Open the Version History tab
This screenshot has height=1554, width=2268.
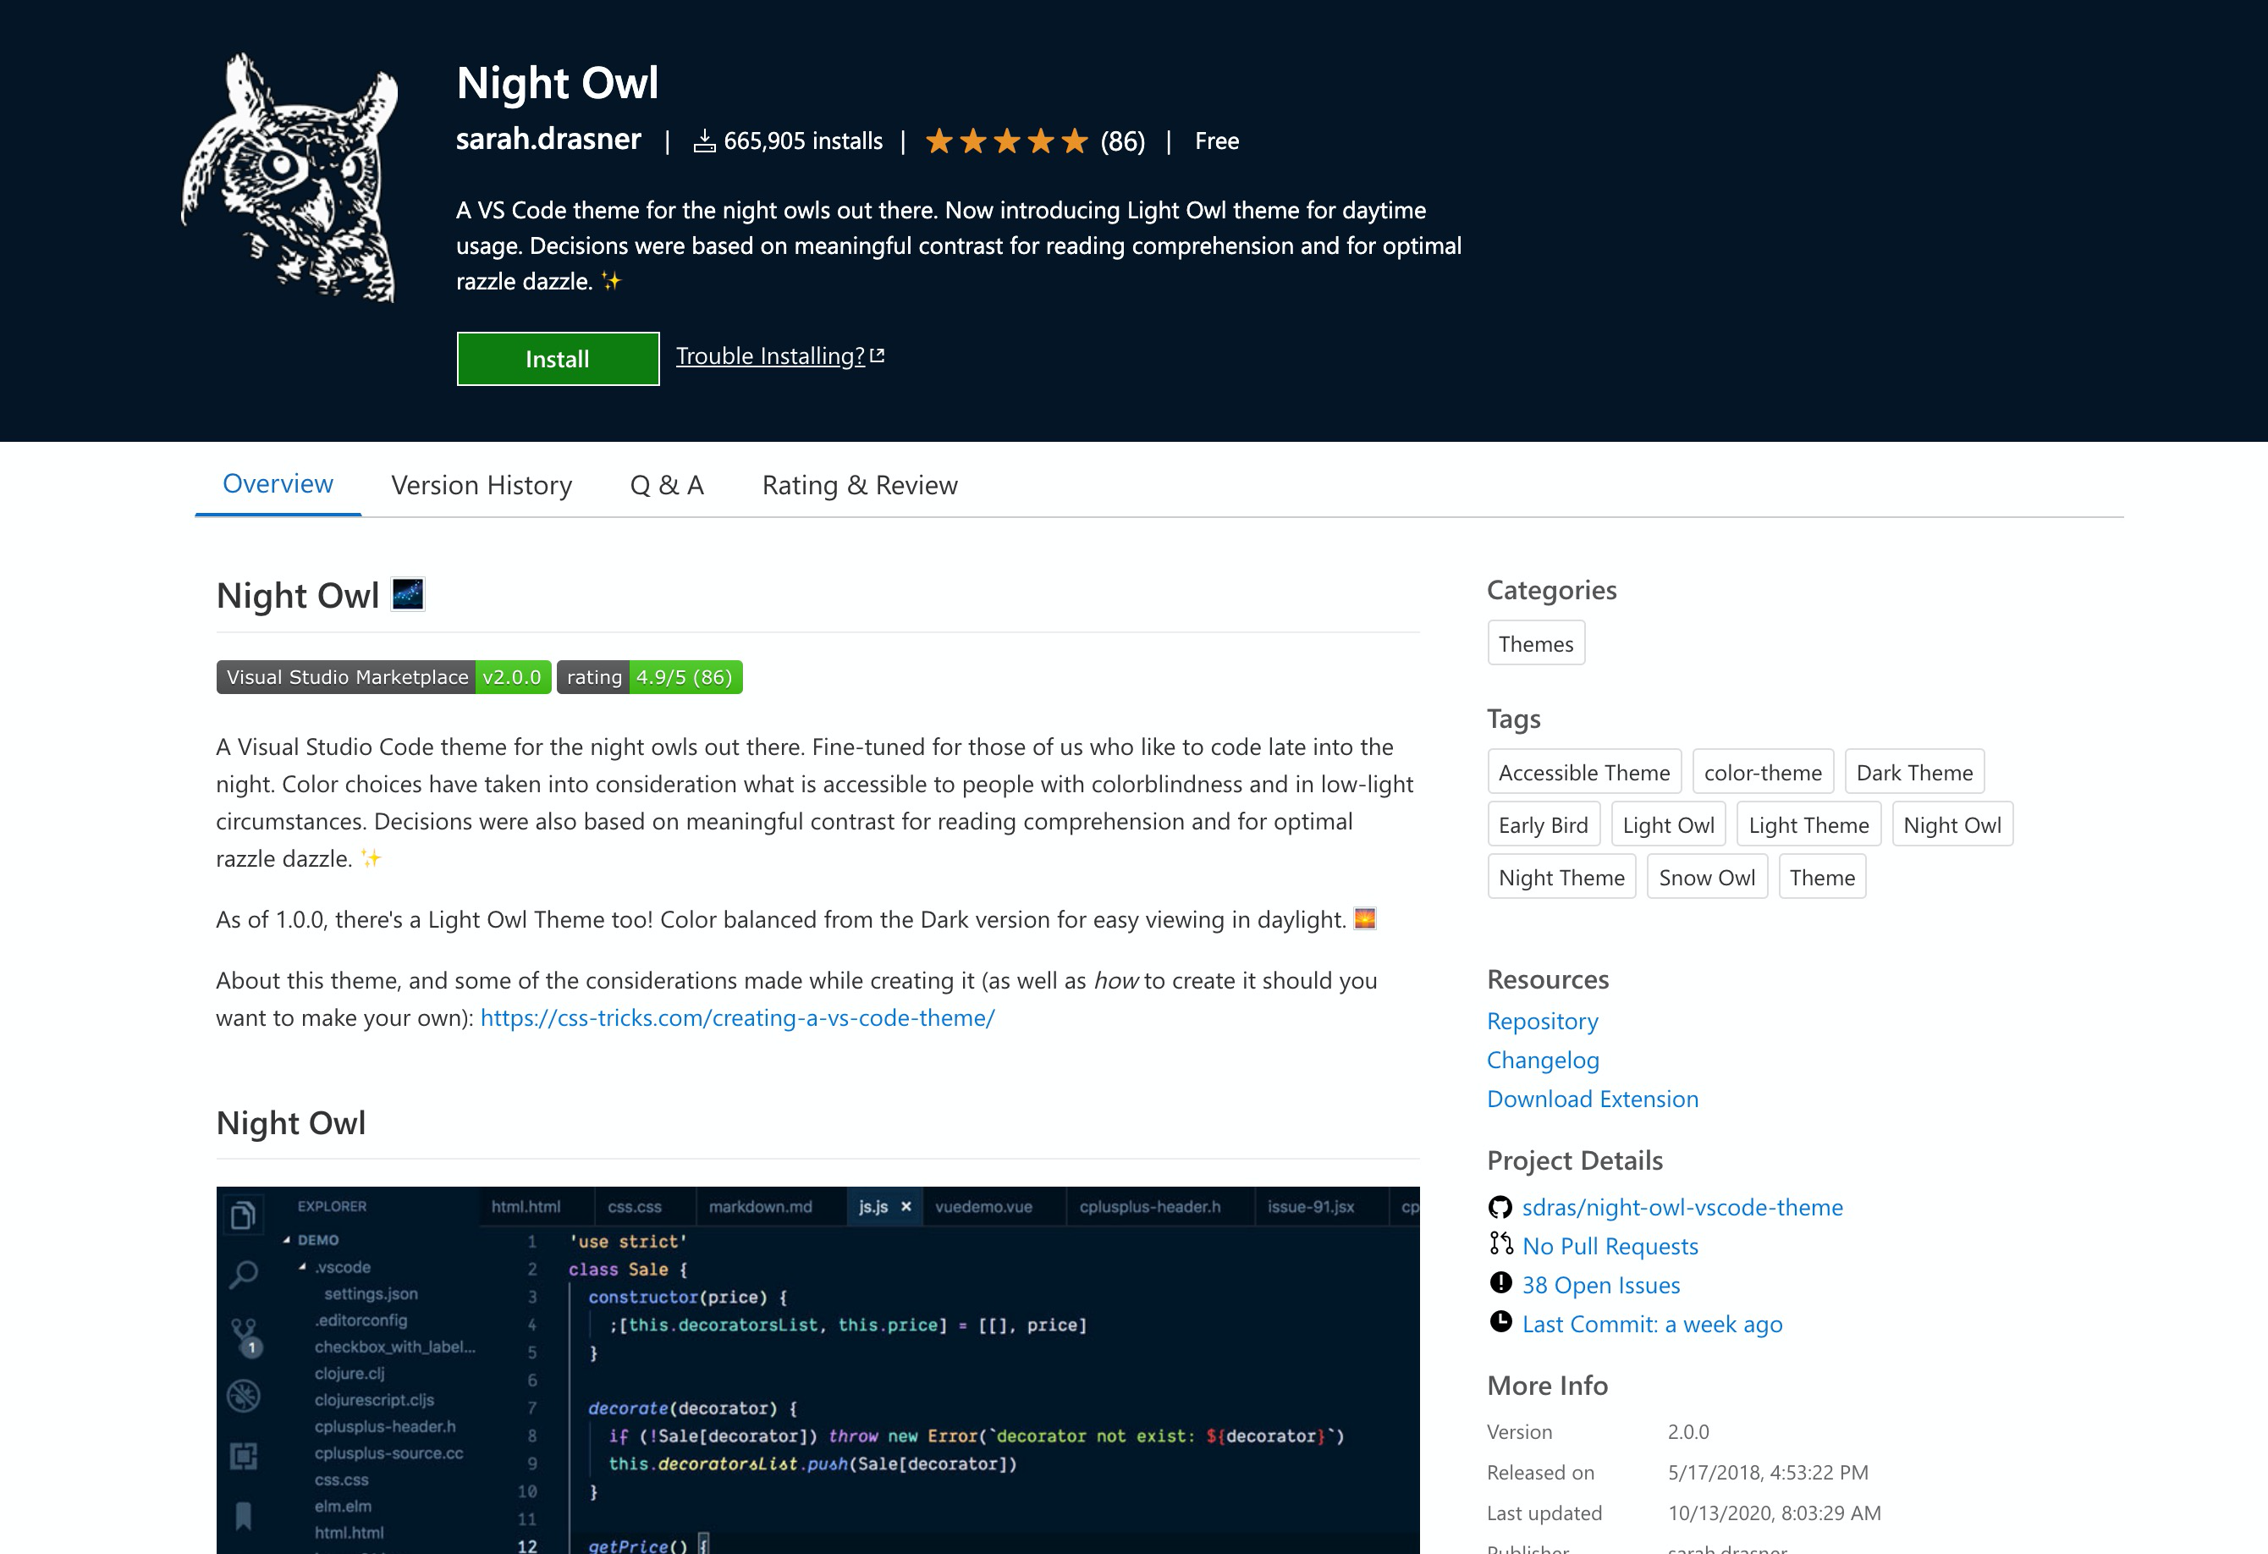click(x=482, y=485)
